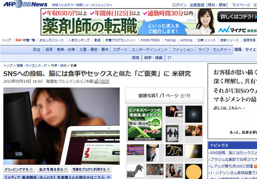
Task: Select the 災害・事故・事件 category tab
Action: (x=94, y=50)
